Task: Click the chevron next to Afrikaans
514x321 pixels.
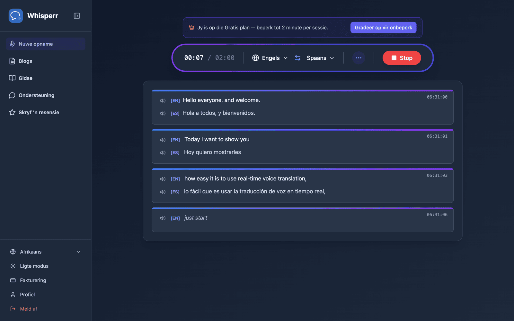Action: coord(78,252)
